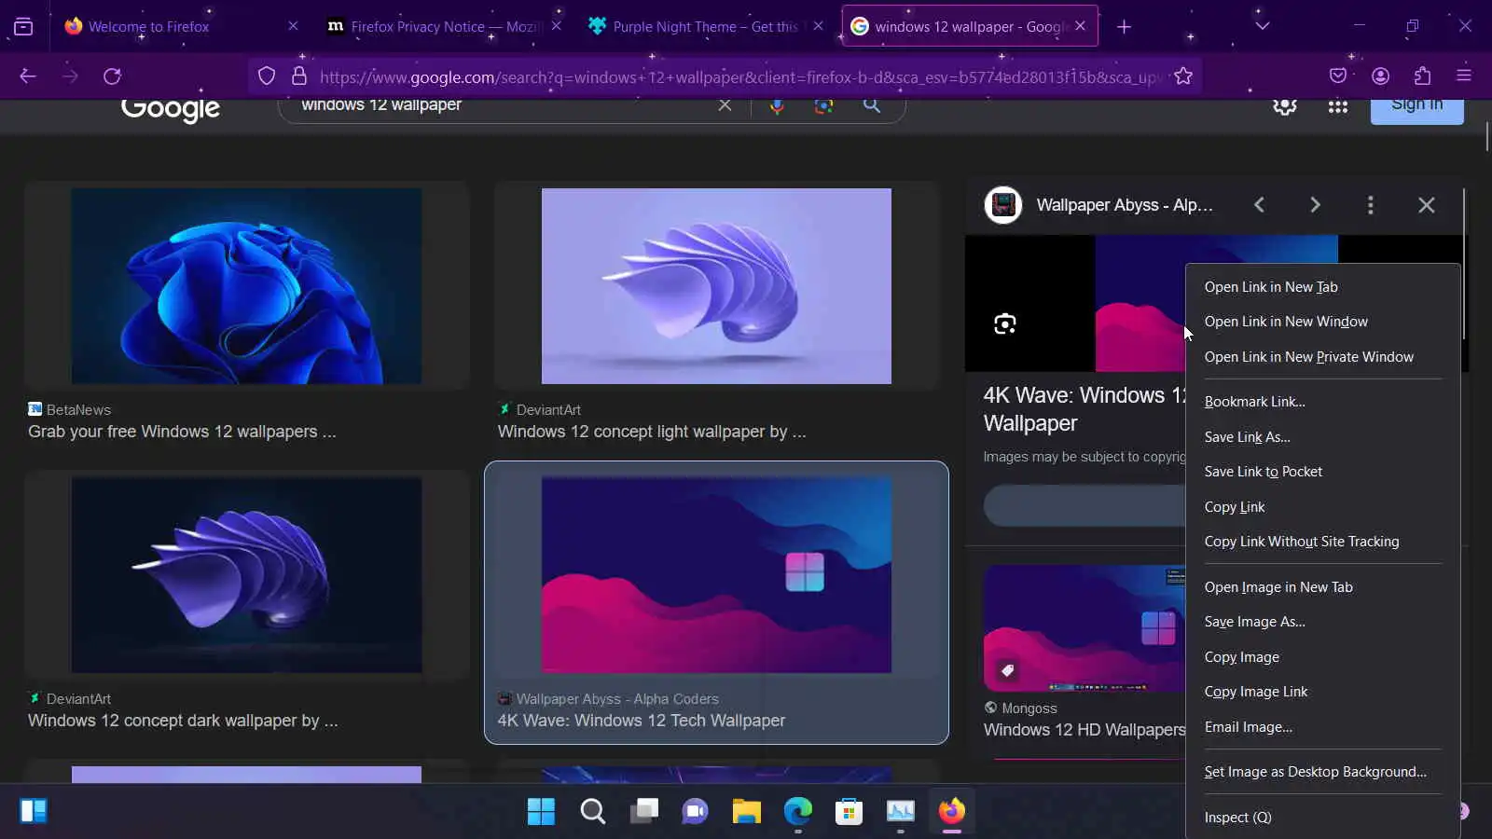This screenshot has height=839, width=1492.
Task: Select the blue bloom BetaNews wallpaper thumbnail
Action: (x=246, y=286)
